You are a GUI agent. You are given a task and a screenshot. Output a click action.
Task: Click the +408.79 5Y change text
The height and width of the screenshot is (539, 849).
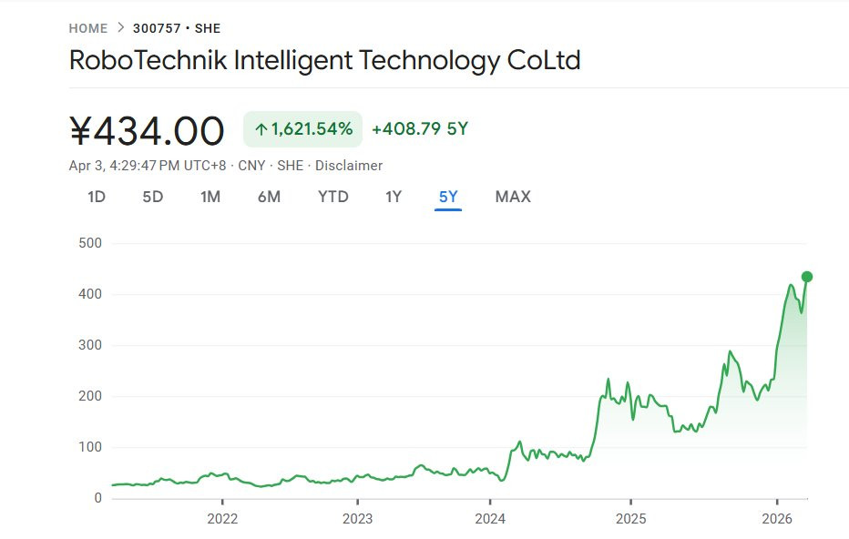tap(420, 129)
